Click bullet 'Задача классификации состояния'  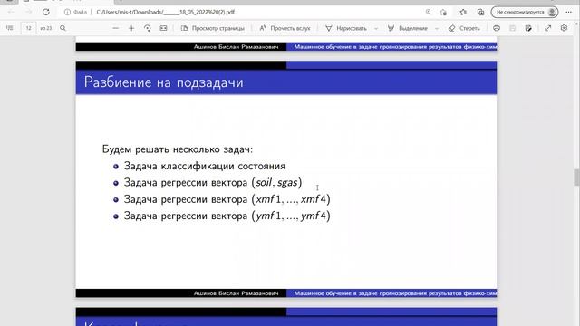point(205,166)
